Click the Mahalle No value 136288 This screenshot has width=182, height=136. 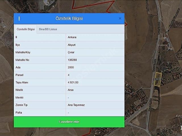(72, 60)
